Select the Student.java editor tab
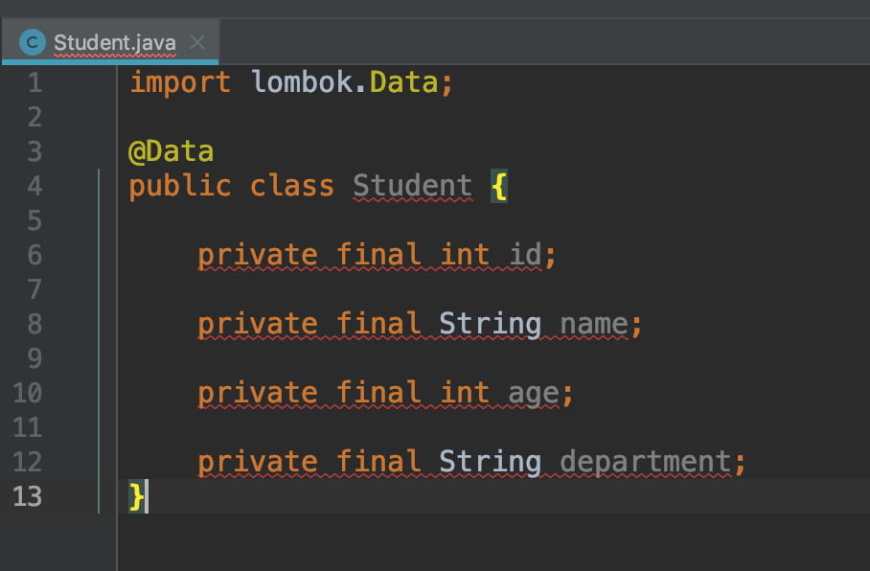 coord(110,42)
